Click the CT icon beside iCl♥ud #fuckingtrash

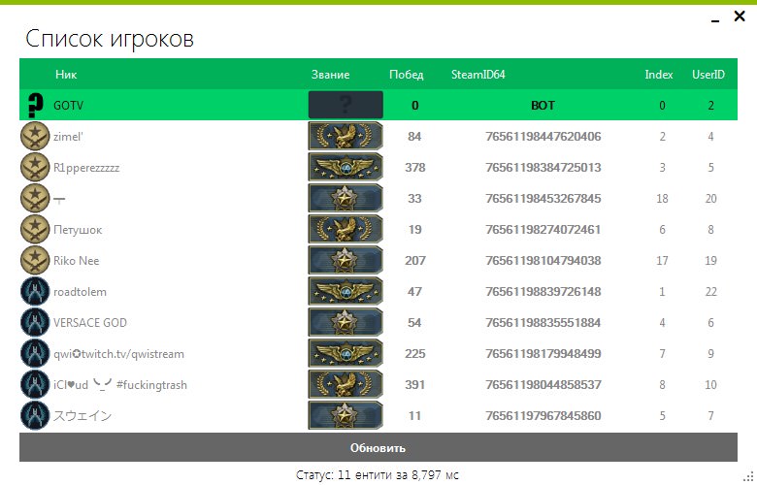[x=35, y=385]
